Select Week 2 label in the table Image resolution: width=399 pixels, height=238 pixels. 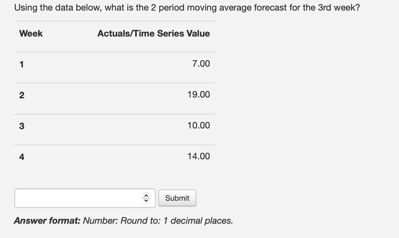tap(21, 95)
